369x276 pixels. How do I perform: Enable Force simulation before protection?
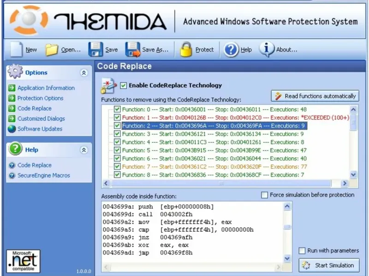click(264, 195)
